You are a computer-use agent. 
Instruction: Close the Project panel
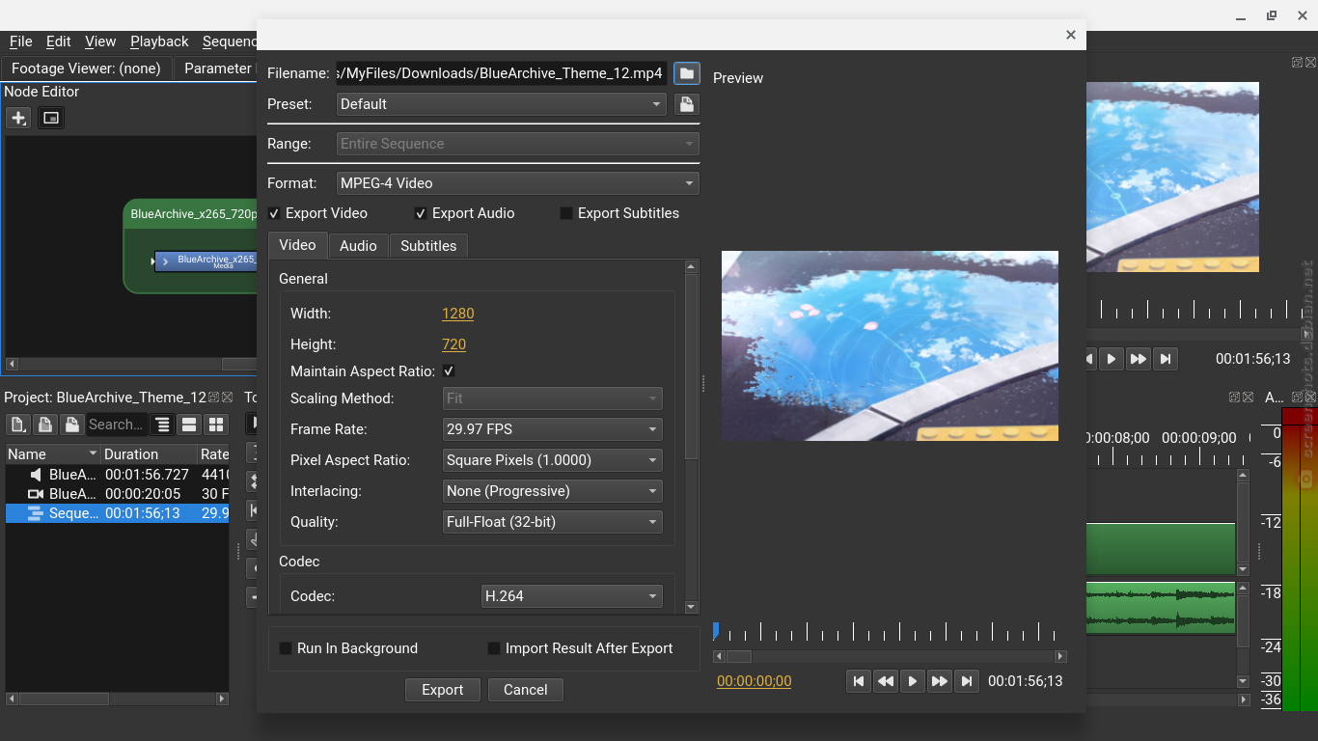(x=228, y=398)
